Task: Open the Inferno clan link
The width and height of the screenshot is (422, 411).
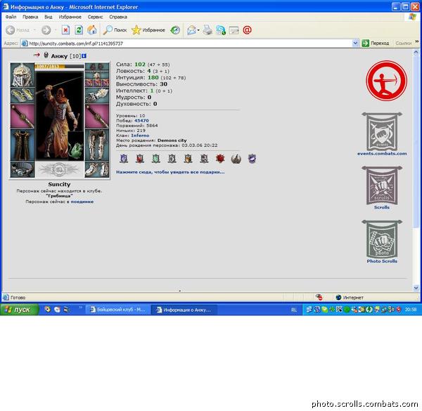Action: point(140,136)
